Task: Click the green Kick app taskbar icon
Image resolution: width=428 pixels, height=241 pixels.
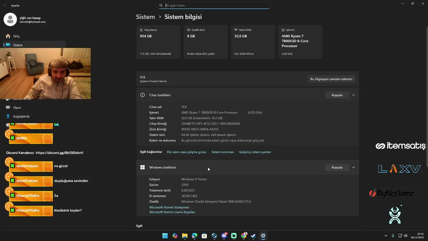Action: point(234,236)
